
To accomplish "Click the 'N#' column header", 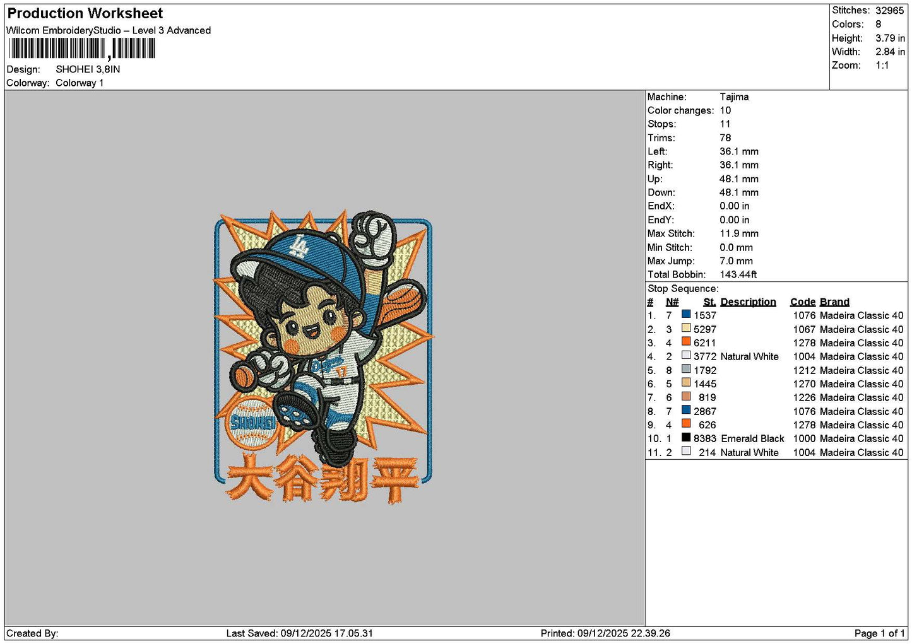I will coord(672,302).
